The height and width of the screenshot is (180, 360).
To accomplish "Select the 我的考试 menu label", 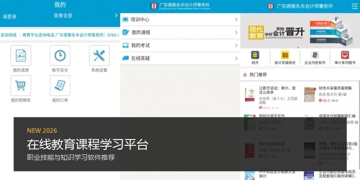I will tap(140, 45).
